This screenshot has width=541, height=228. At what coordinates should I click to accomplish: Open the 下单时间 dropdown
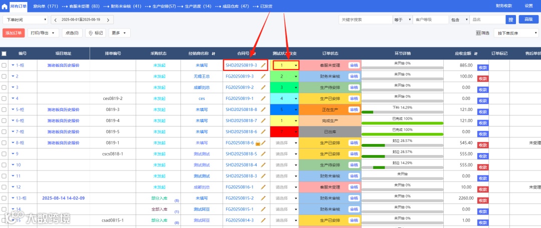click(25, 20)
